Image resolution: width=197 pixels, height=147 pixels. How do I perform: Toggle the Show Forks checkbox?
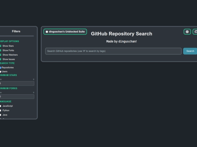pyautogui.click(x=0, y=50)
